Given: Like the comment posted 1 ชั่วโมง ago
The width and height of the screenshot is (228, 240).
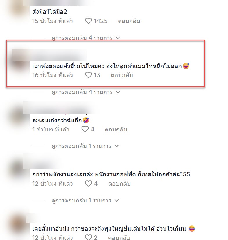Looking at the screenshot, I should point(85,129).
